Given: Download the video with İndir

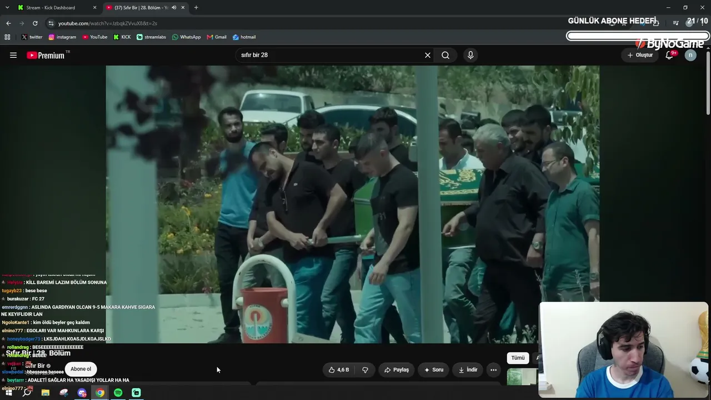Looking at the screenshot, I should point(468,369).
